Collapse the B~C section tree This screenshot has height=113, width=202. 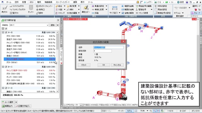click(x=3, y=67)
